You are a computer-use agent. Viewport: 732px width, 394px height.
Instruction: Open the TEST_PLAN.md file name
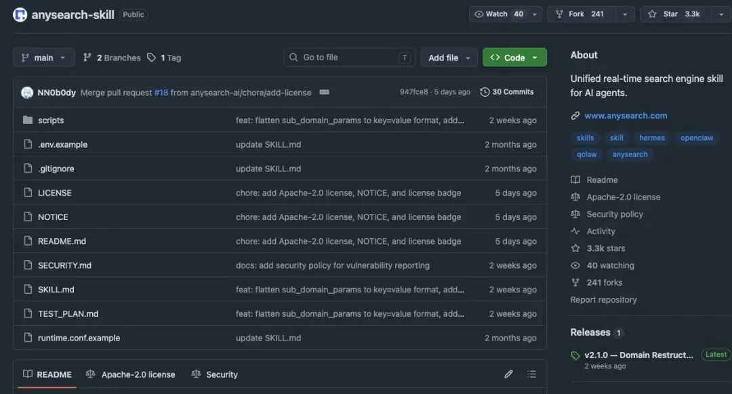click(68, 314)
